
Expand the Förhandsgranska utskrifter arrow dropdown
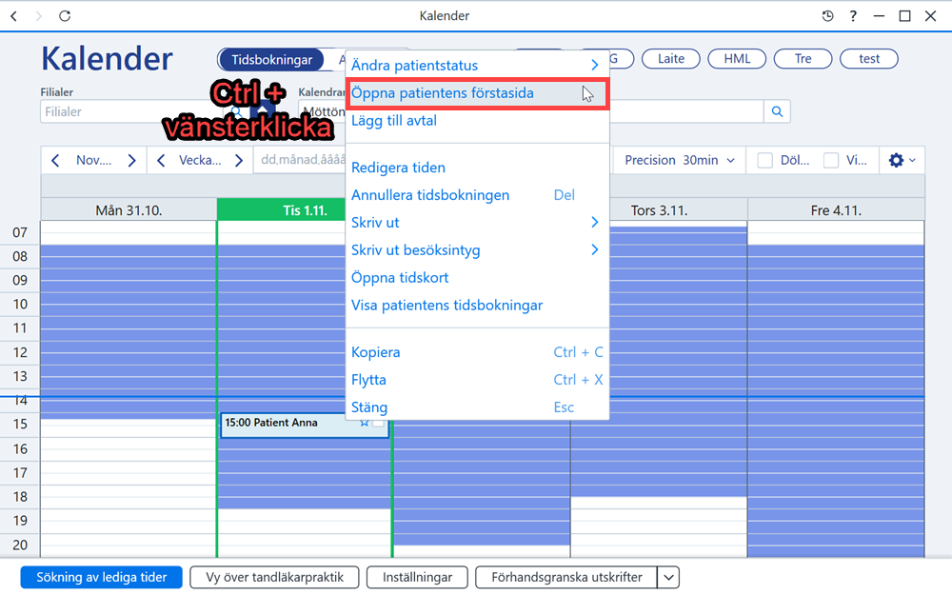coord(668,578)
